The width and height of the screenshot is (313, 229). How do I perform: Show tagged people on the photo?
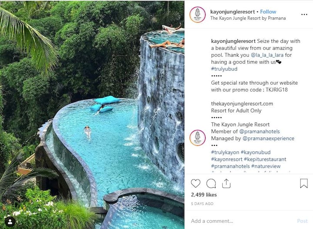pos(10,222)
